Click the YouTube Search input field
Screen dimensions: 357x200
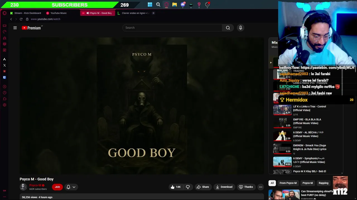click(x=172, y=28)
